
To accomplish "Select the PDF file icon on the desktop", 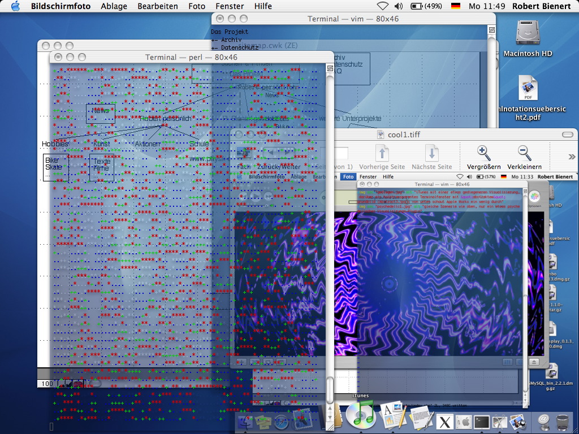I will pos(528,88).
